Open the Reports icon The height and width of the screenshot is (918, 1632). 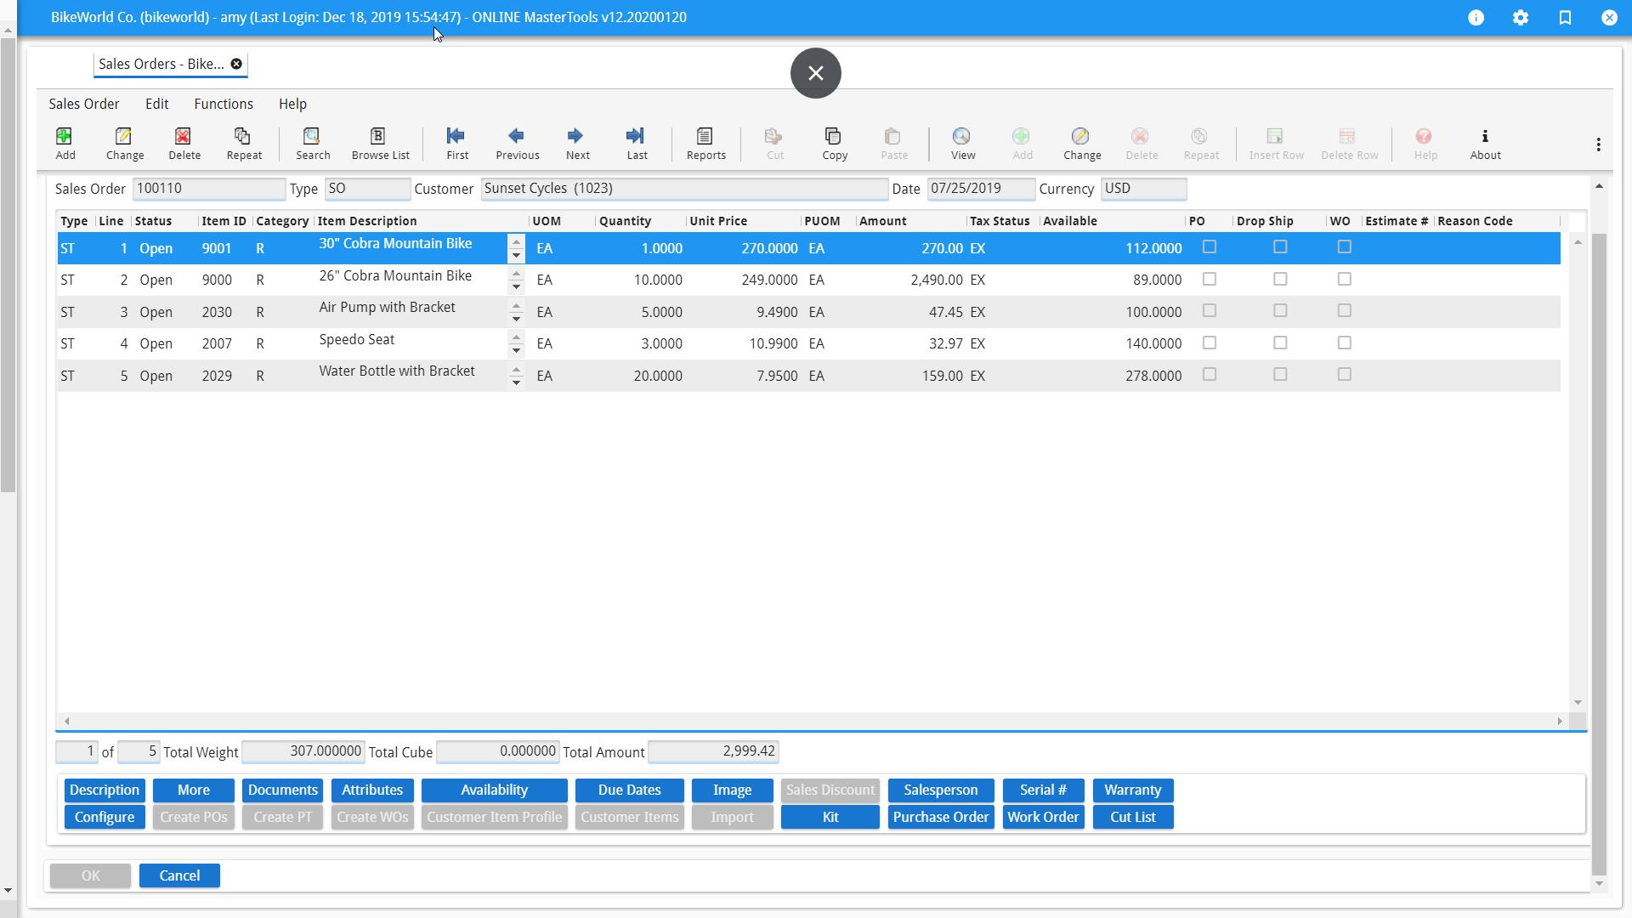[x=705, y=143]
